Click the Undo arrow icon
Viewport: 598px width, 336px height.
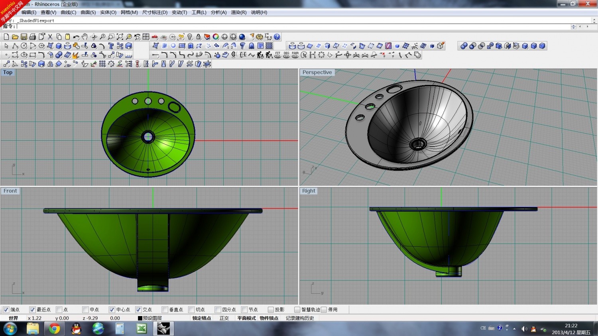[76, 37]
